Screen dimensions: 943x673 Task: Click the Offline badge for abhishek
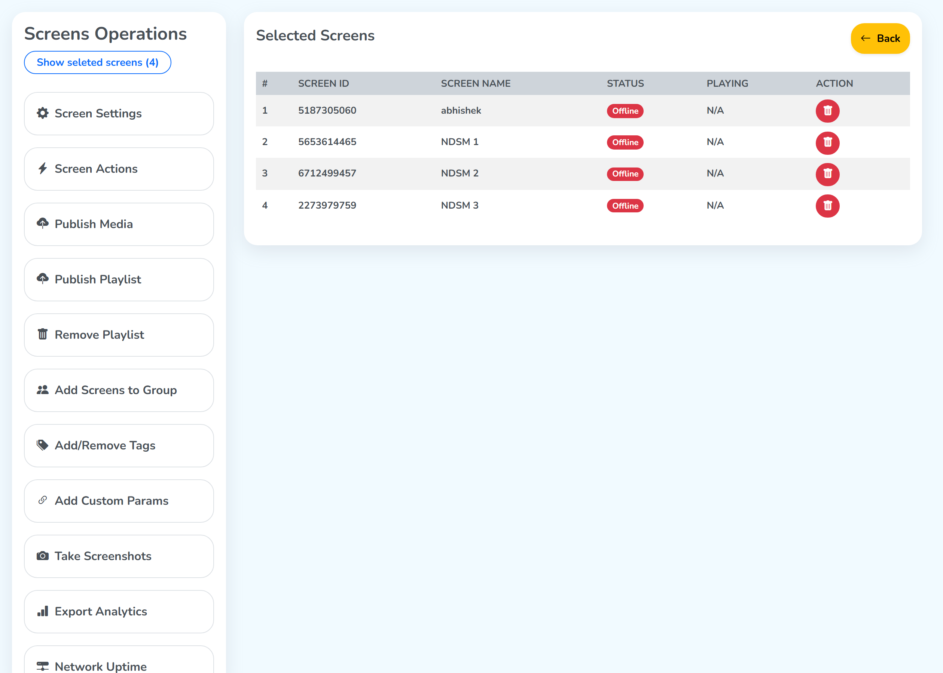click(x=625, y=111)
